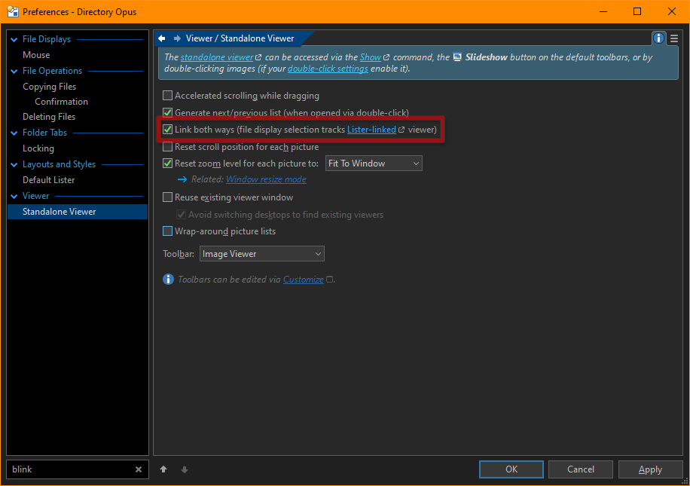The image size is (690, 486).
Task: Open the Fit To Window dropdown
Action: point(374,164)
